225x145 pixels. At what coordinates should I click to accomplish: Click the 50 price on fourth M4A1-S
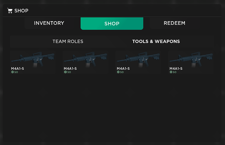coord(175,72)
